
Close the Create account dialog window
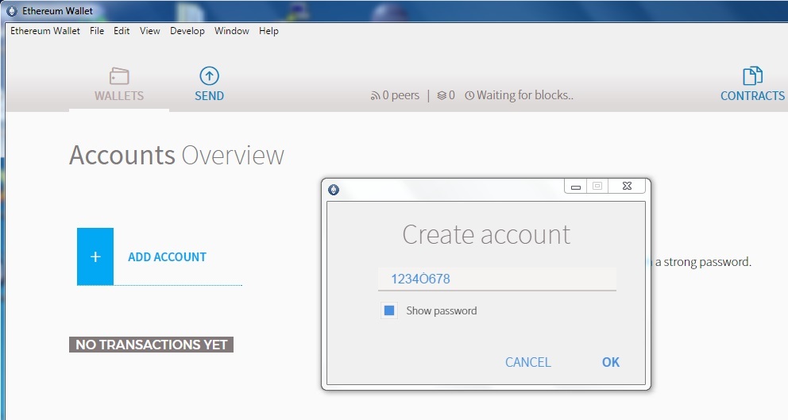click(x=628, y=187)
